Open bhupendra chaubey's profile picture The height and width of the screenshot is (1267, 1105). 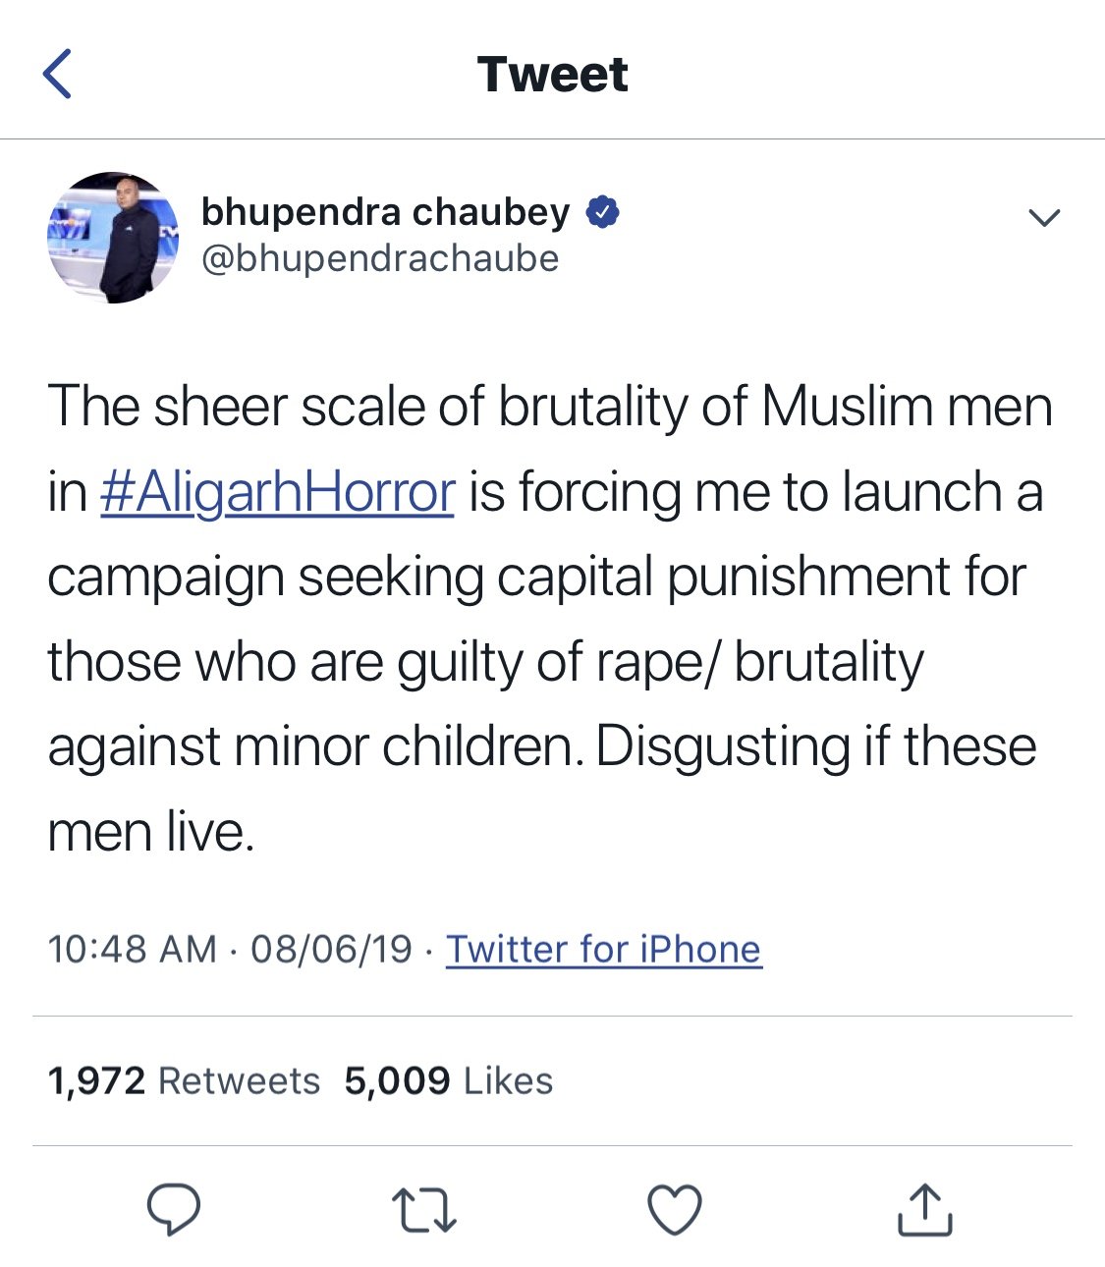113,238
